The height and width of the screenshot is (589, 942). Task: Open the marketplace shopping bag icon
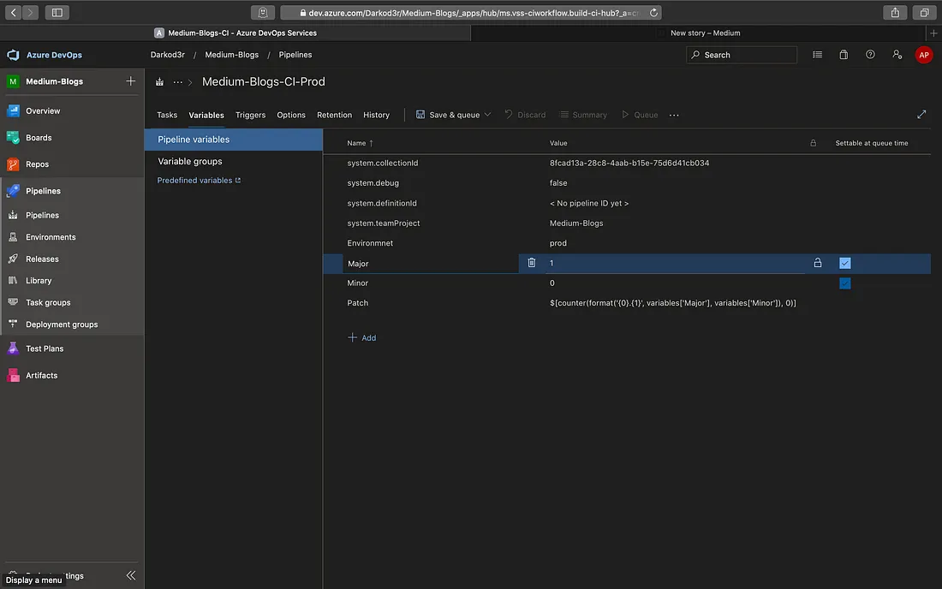pos(844,55)
